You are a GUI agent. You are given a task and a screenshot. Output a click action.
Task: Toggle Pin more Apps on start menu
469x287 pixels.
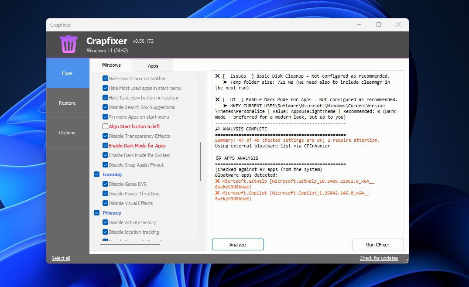[105, 117]
